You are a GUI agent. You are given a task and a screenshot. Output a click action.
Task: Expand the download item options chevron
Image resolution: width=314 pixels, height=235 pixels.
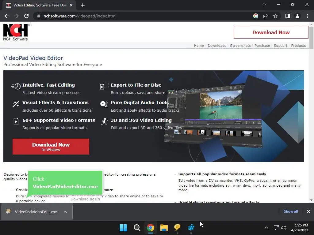pyautogui.click(x=65, y=212)
